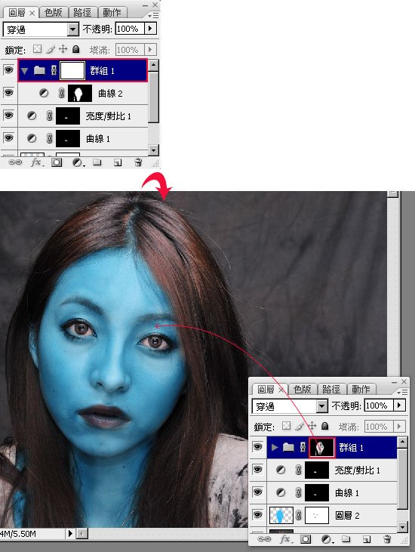This screenshot has width=415, height=552.
Task: Select the 圖層 2 layer name
Action: [347, 516]
